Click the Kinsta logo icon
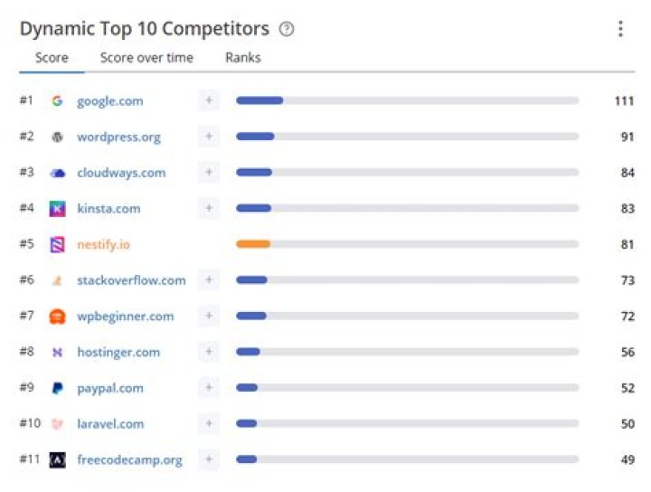The height and width of the screenshot is (492, 651). (57, 209)
